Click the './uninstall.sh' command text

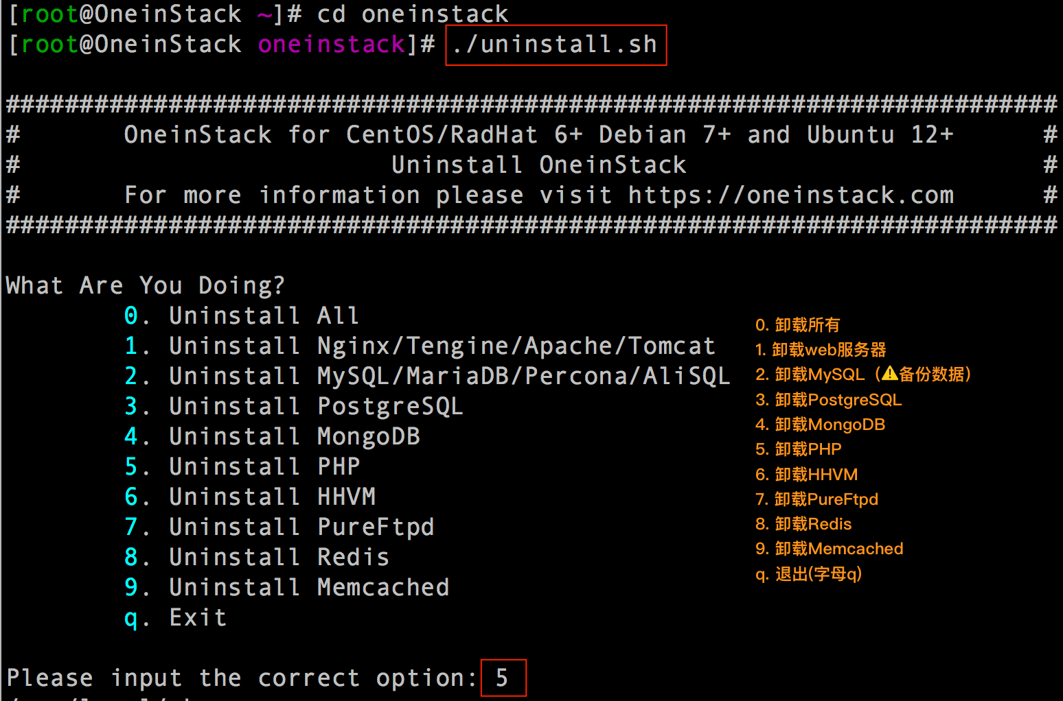[x=555, y=45]
